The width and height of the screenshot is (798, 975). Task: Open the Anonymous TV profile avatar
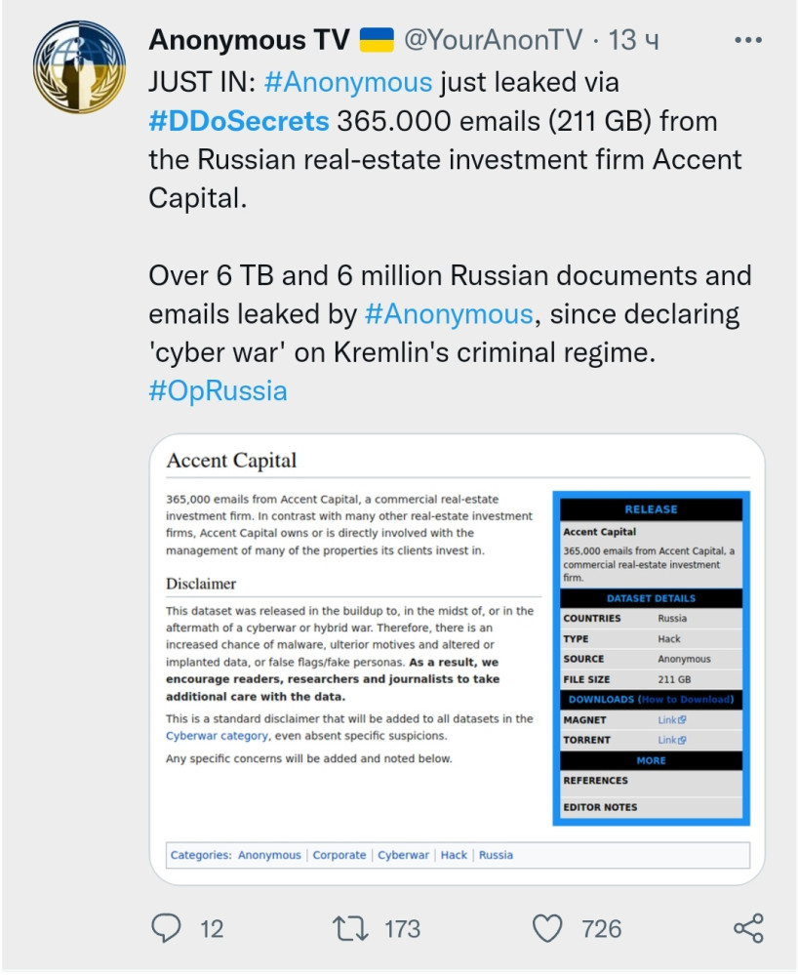tap(80, 66)
